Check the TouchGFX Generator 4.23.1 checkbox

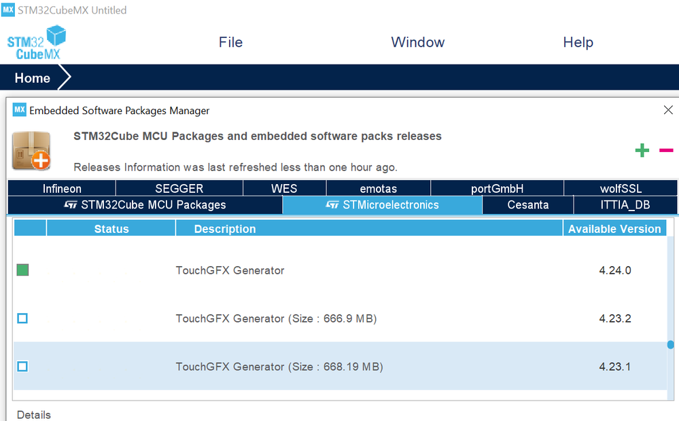[x=22, y=366]
